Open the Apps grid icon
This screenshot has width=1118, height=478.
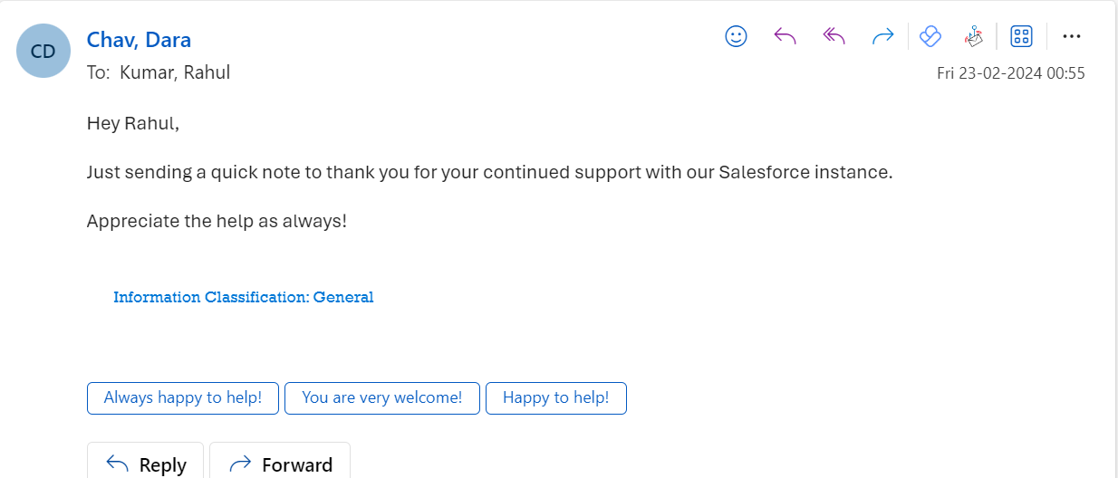tap(1022, 36)
